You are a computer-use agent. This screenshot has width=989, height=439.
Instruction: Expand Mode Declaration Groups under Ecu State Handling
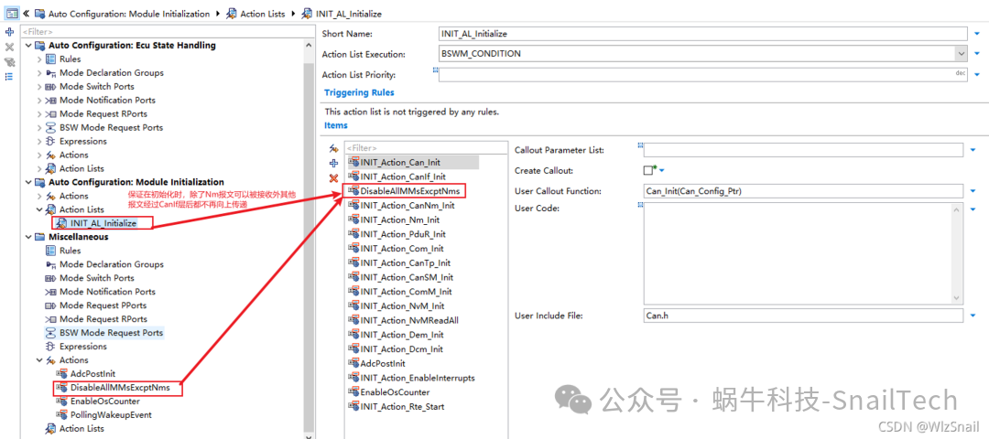39,73
